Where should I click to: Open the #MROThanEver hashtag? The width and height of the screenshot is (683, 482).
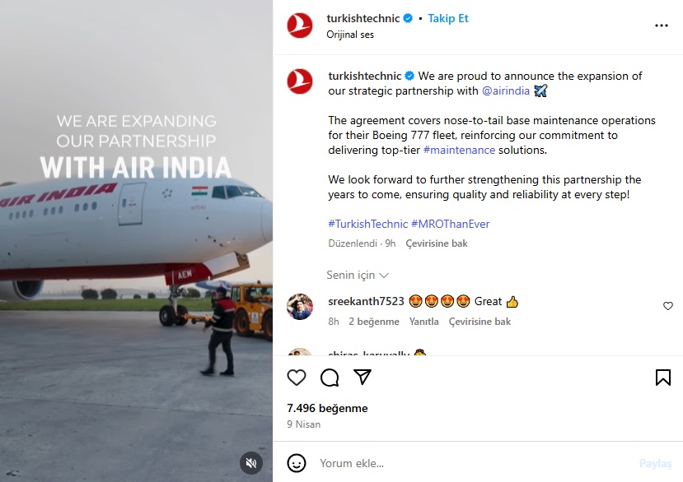coord(451,224)
